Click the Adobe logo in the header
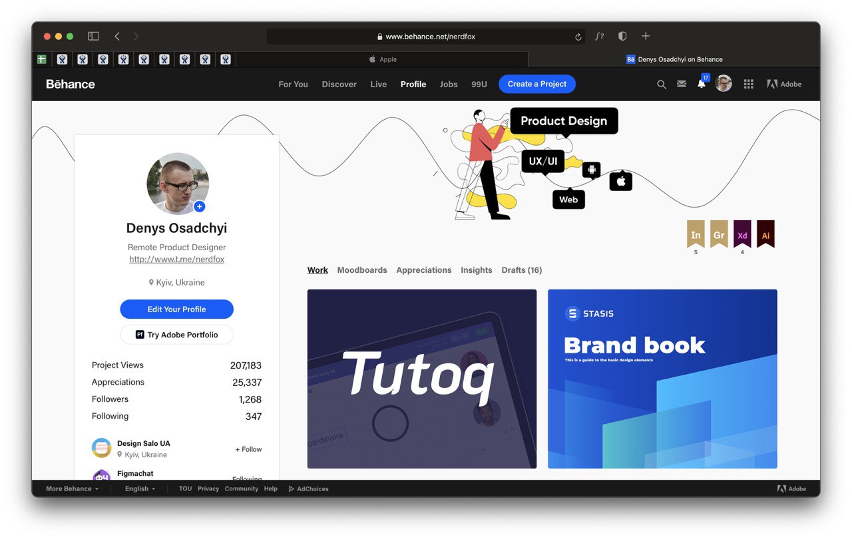Viewport: 852px width, 539px height. coord(784,84)
